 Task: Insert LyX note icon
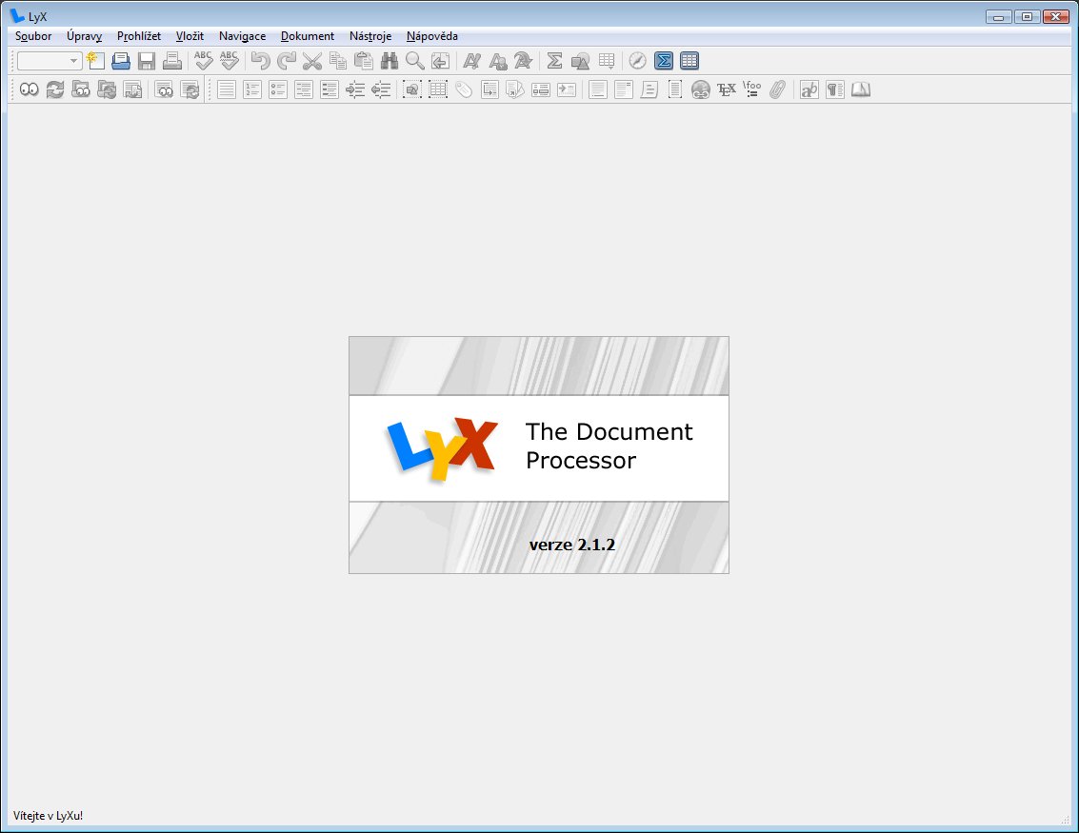(649, 89)
